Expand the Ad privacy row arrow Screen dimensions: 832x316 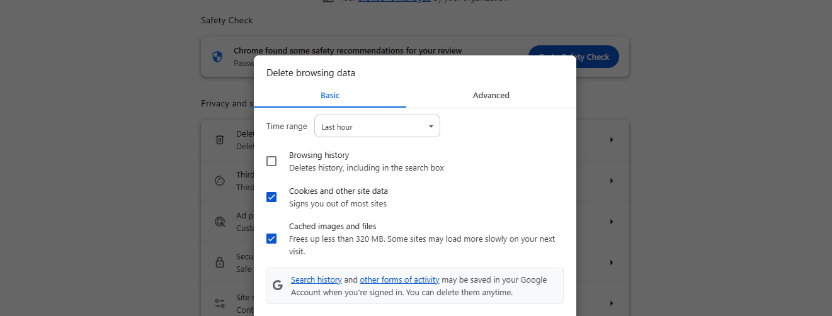611,222
